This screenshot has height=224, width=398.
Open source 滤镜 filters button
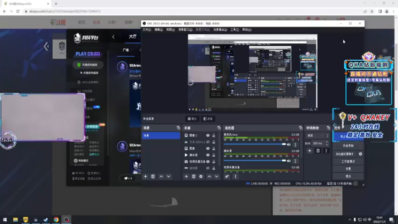[208, 119]
